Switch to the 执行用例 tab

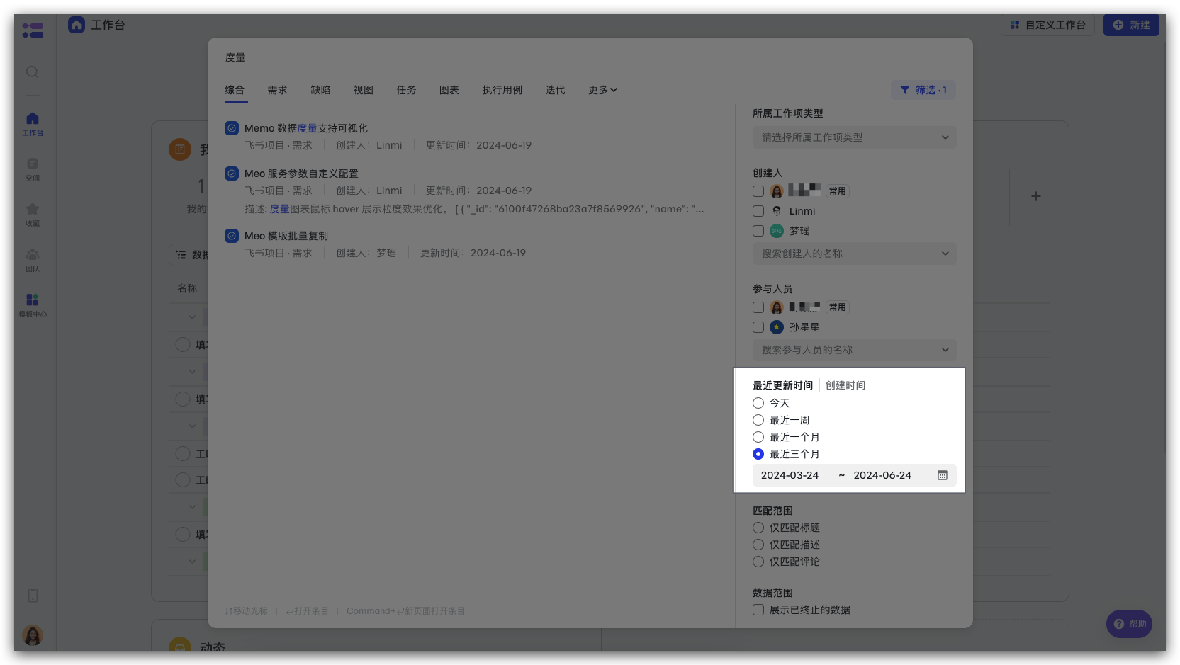(502, 90)
